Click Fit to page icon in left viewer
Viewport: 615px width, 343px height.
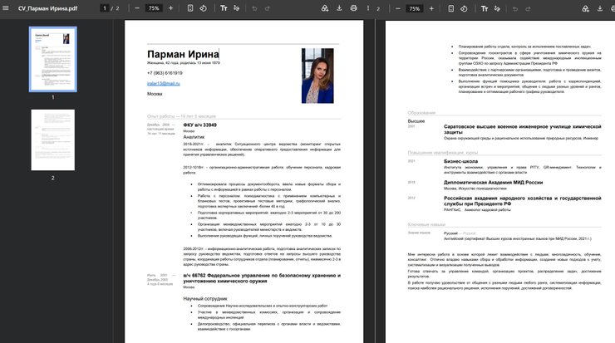190,8
